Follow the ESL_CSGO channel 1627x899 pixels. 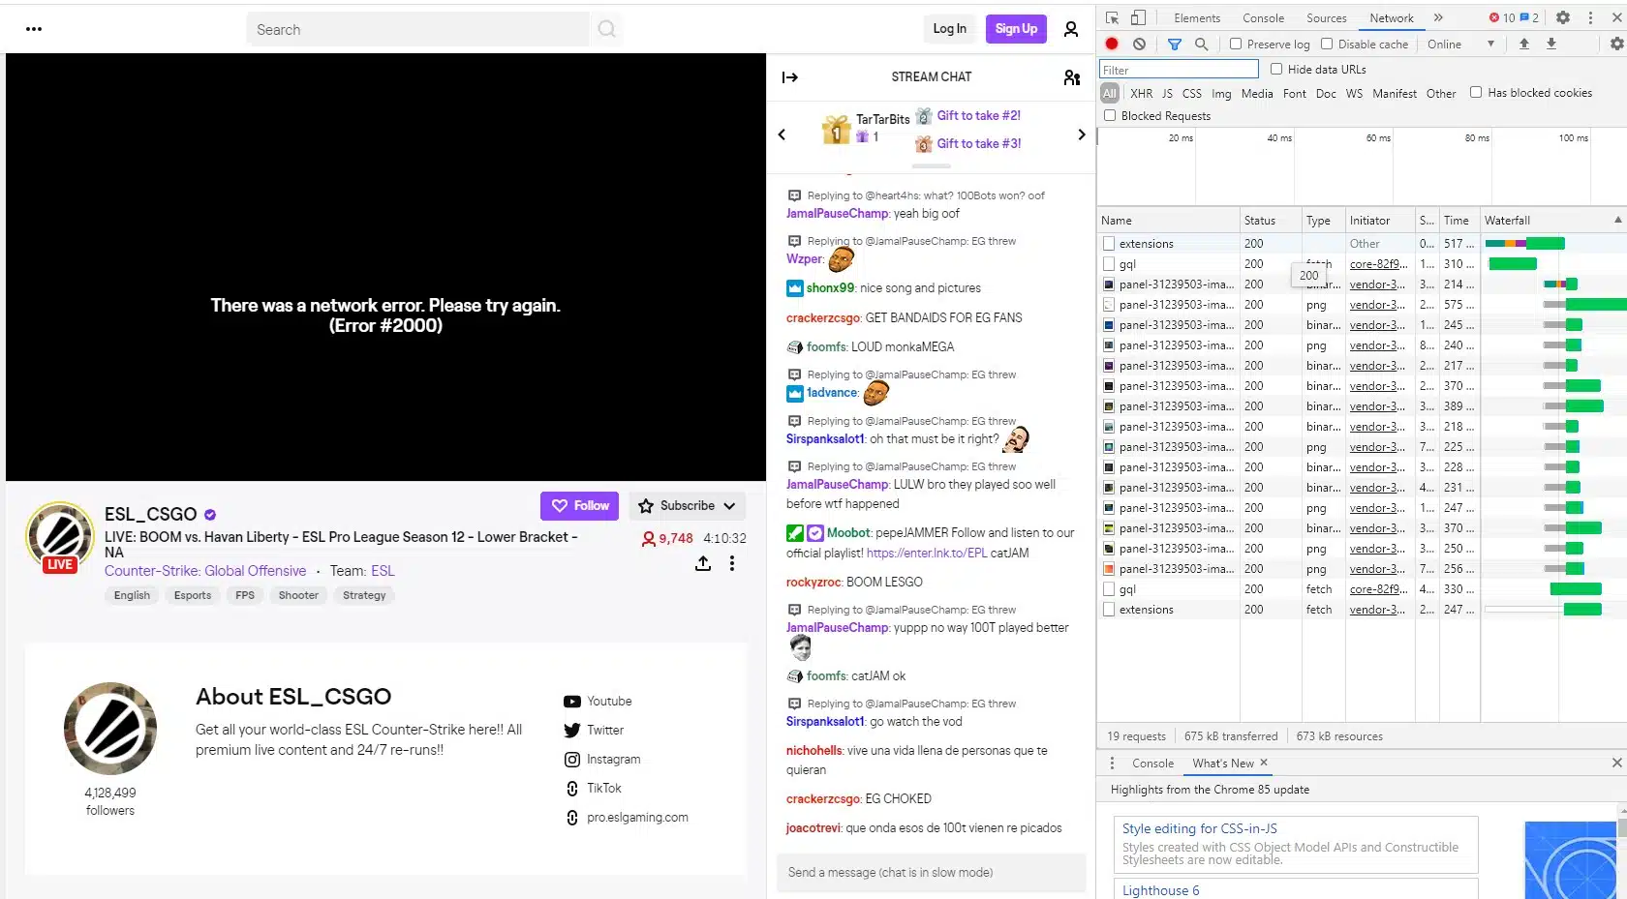click(x=579, y=506)
